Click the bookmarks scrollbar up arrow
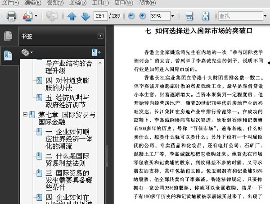 pos(100,63)
